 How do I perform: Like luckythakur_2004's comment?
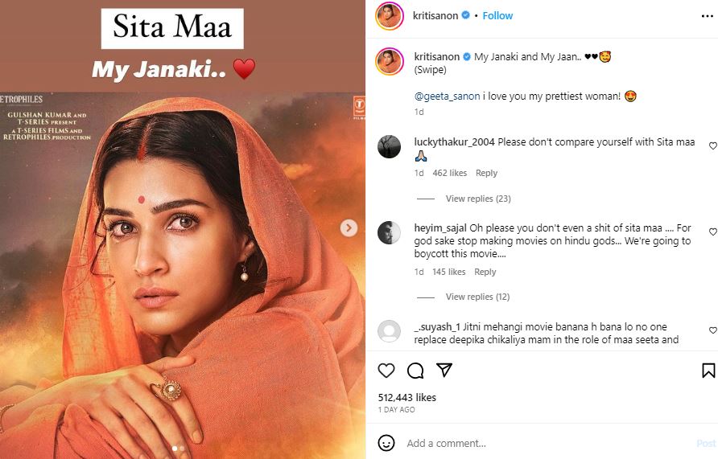712,145
